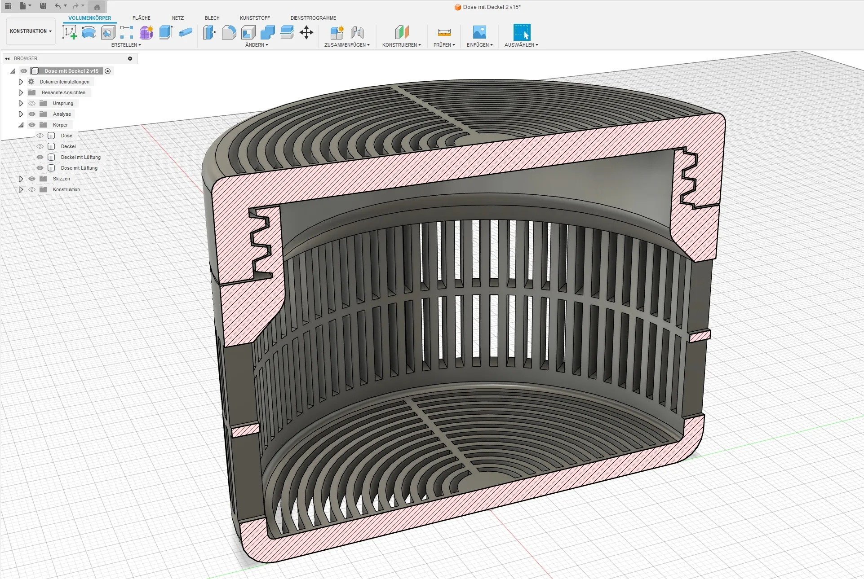Open the KONSTRUKTION workspace dropdown

coord(31,31)
